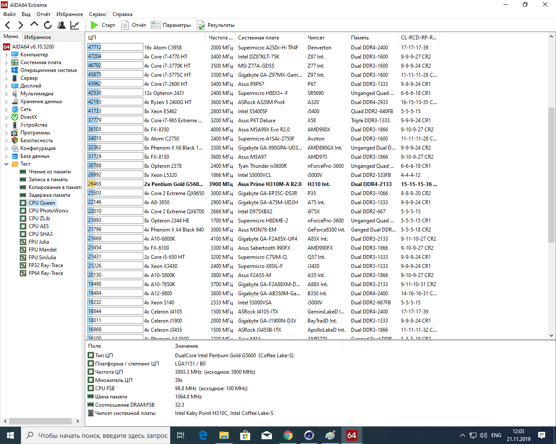This screenshot has height=444, width=556.
Task: Sort by the Системная плата column header
Action: click(270, 38)
